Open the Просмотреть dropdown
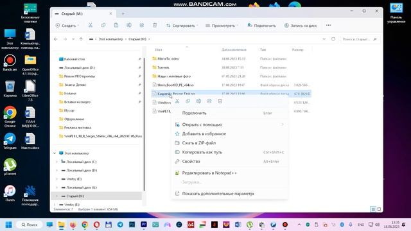Image resolution: width=411 pixels, height=231 pixels. point(222,26)
